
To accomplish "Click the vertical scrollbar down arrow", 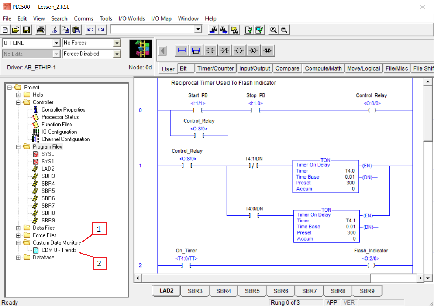I will [428, 278].
